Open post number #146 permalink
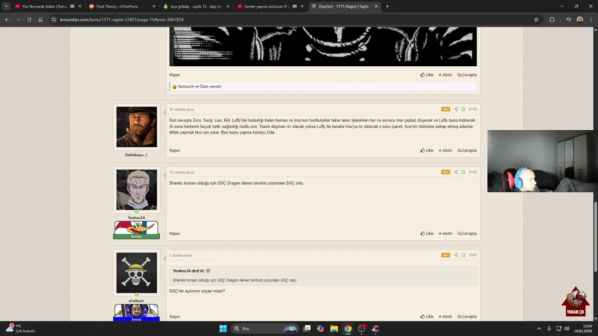This screenshot has height=336, width=598. click(473, 172)
